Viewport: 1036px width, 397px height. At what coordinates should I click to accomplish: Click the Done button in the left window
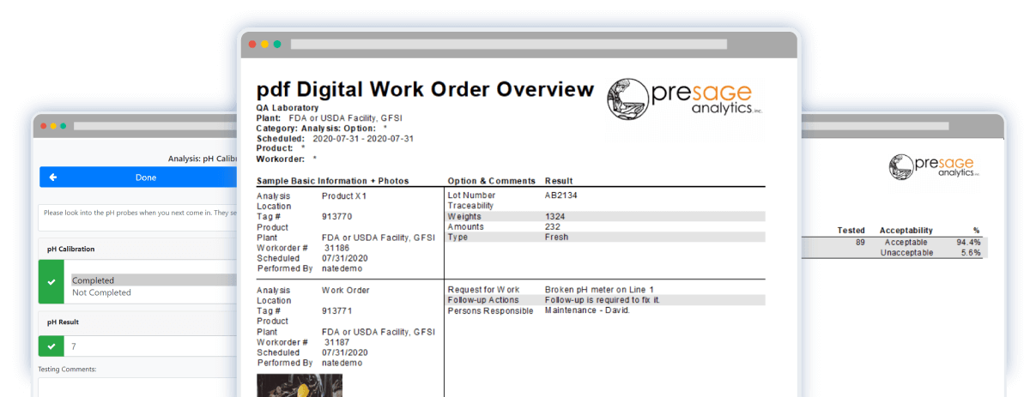pos(137,177)
